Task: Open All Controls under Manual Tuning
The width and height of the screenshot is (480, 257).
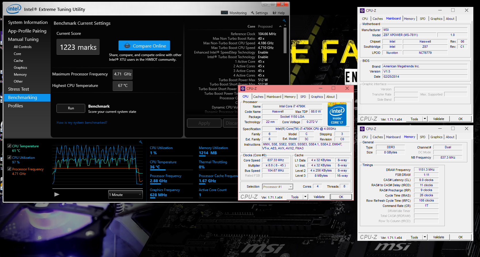Action: [23, 47]
